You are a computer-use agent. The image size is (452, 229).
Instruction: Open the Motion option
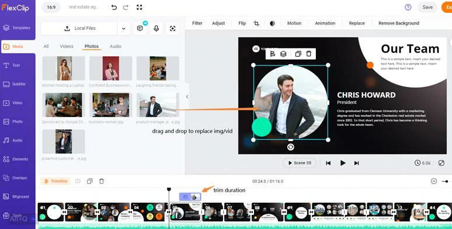[294, 23]
